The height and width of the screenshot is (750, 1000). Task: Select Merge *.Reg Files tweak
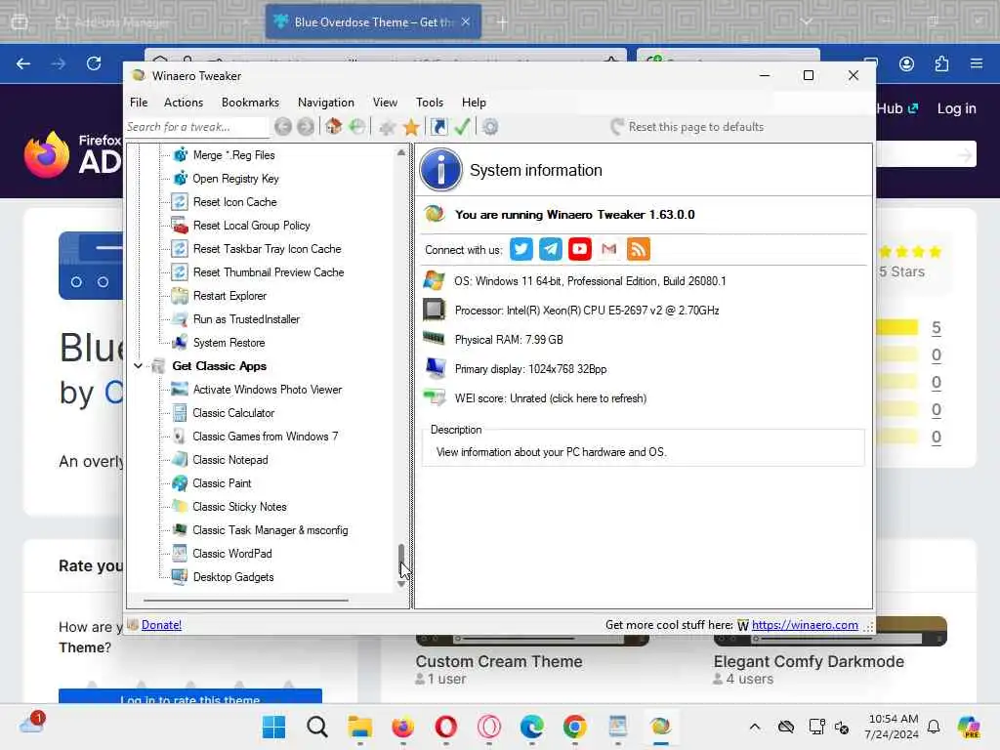233,155
